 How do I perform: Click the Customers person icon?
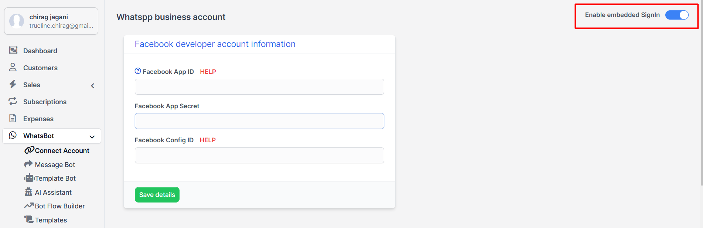13,67
